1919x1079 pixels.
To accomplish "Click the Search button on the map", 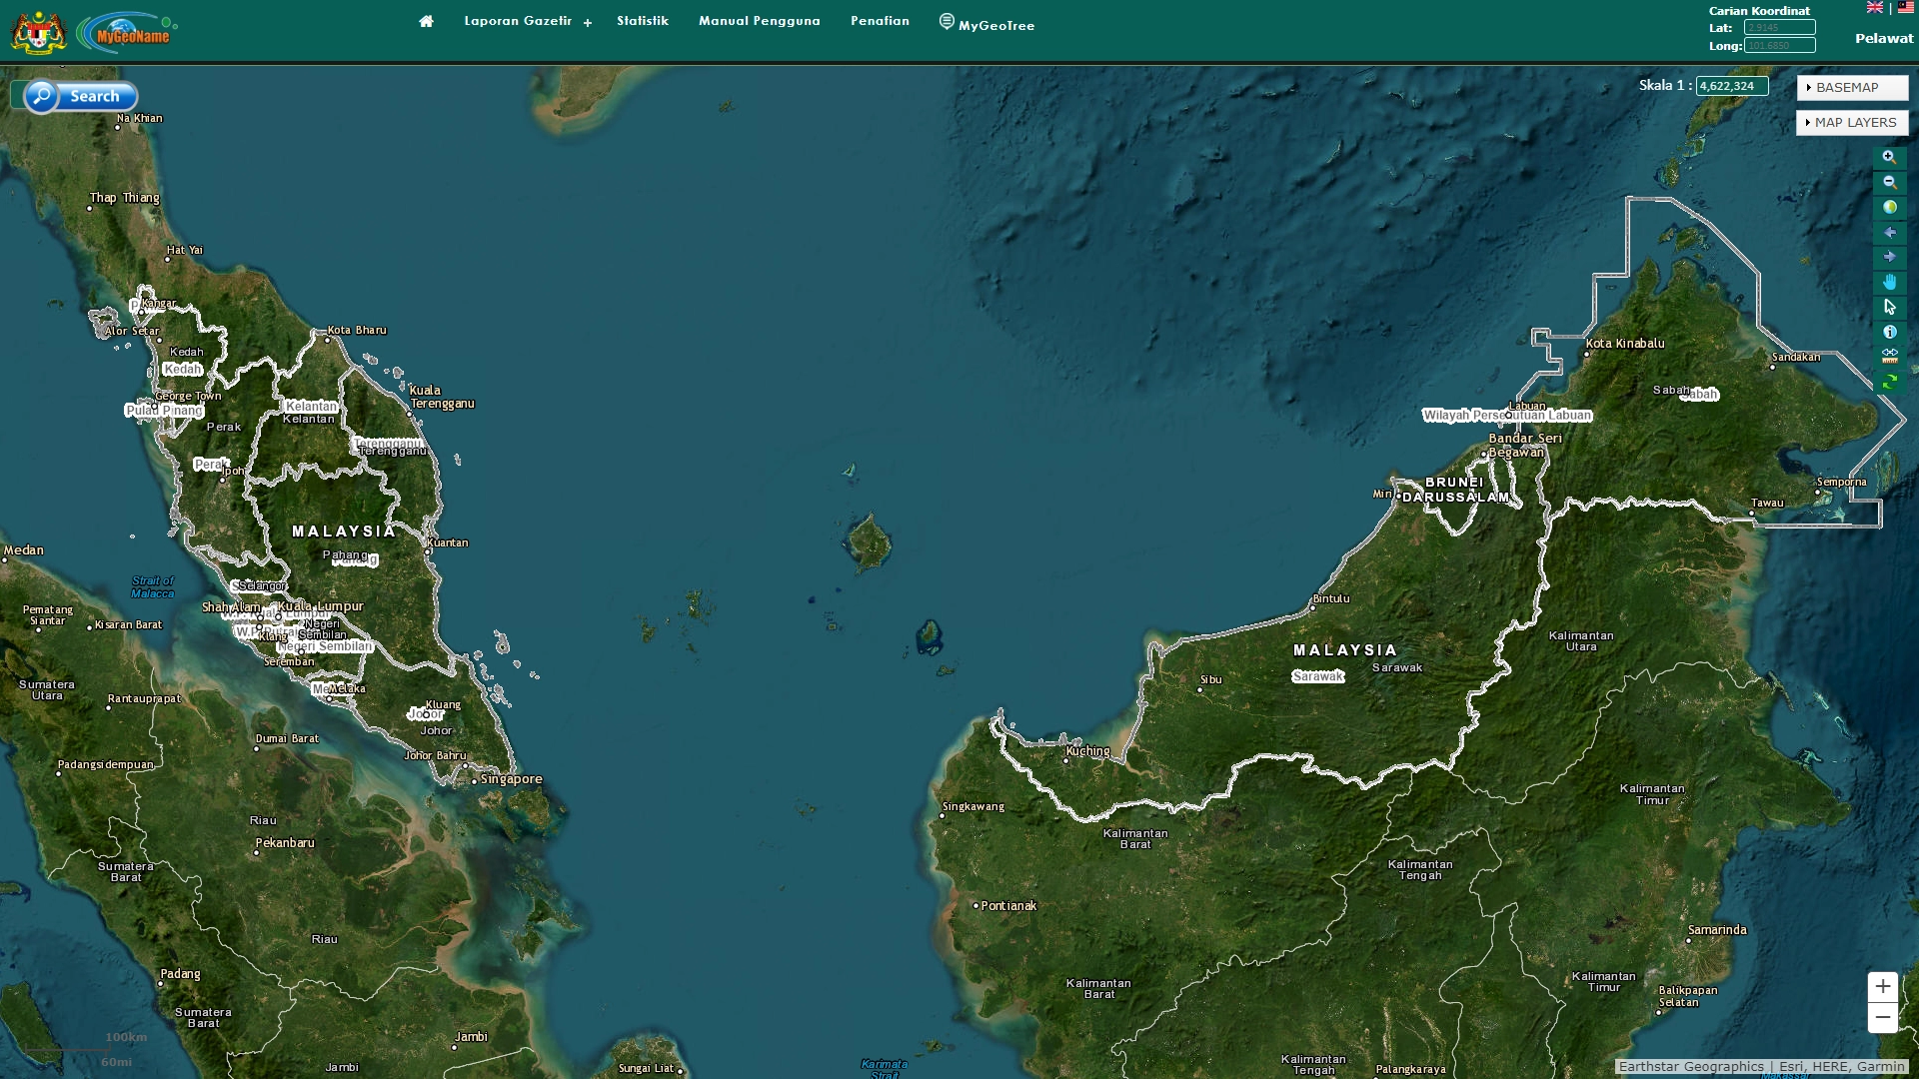I will (x=80, y=97).
